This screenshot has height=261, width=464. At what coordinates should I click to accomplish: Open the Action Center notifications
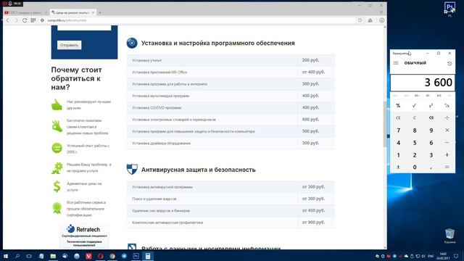456,256
